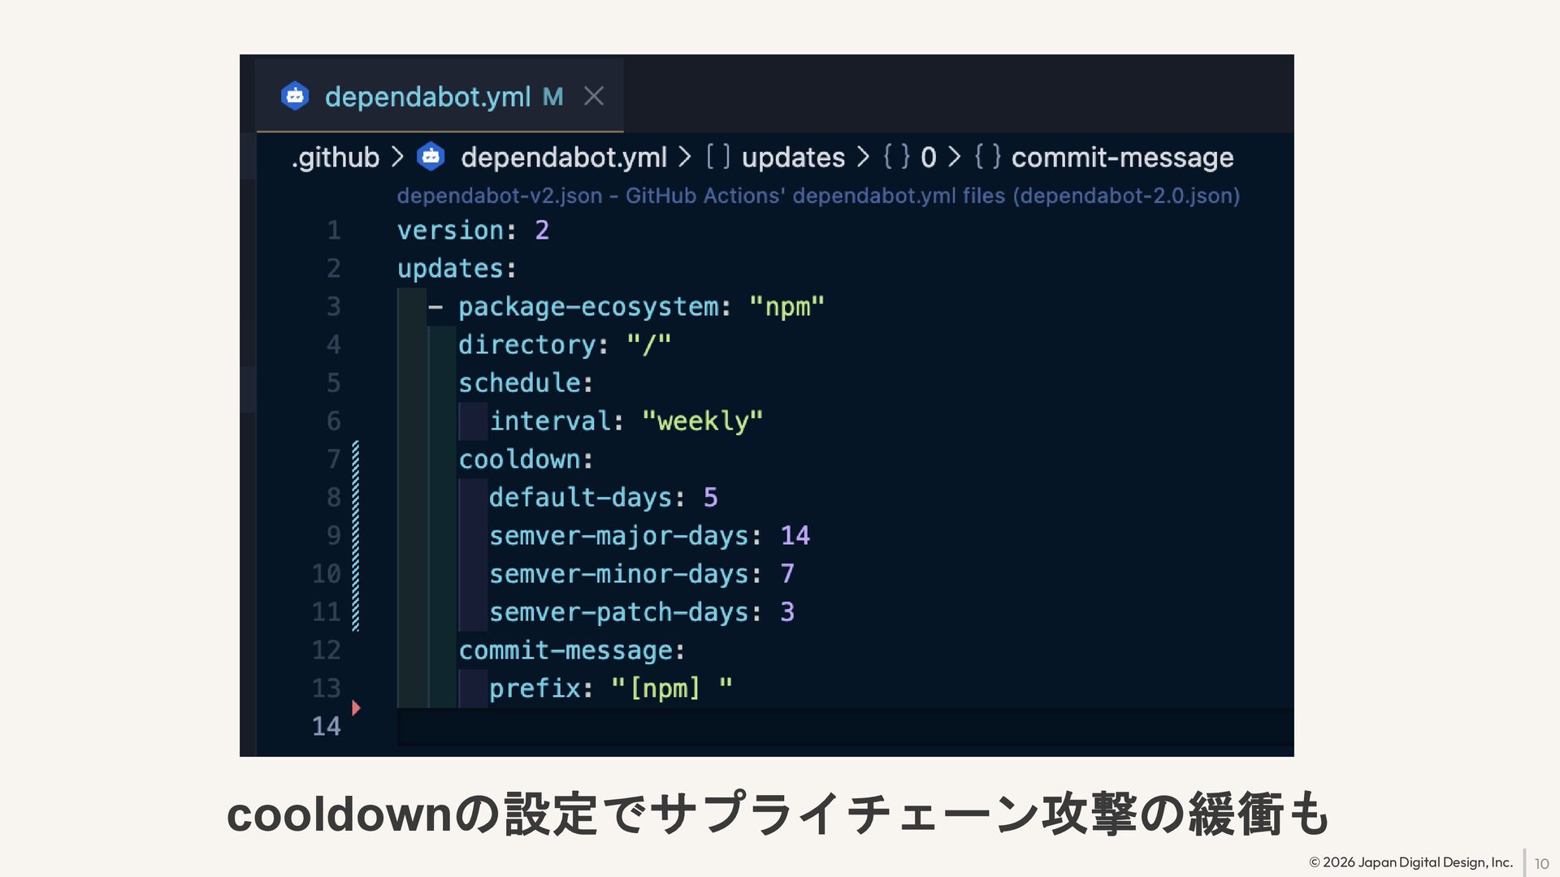
Task: Click the Dependabot icon in the breadcrumb
Action: click(431, 157)
